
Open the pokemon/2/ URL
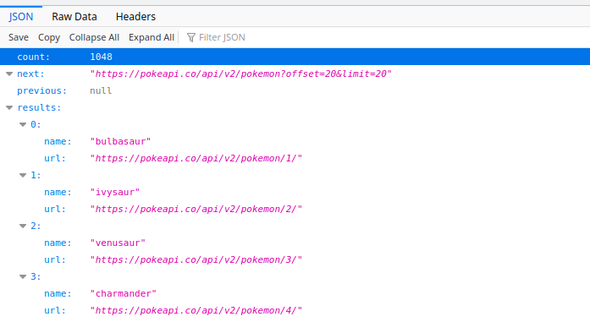[196, 209]
